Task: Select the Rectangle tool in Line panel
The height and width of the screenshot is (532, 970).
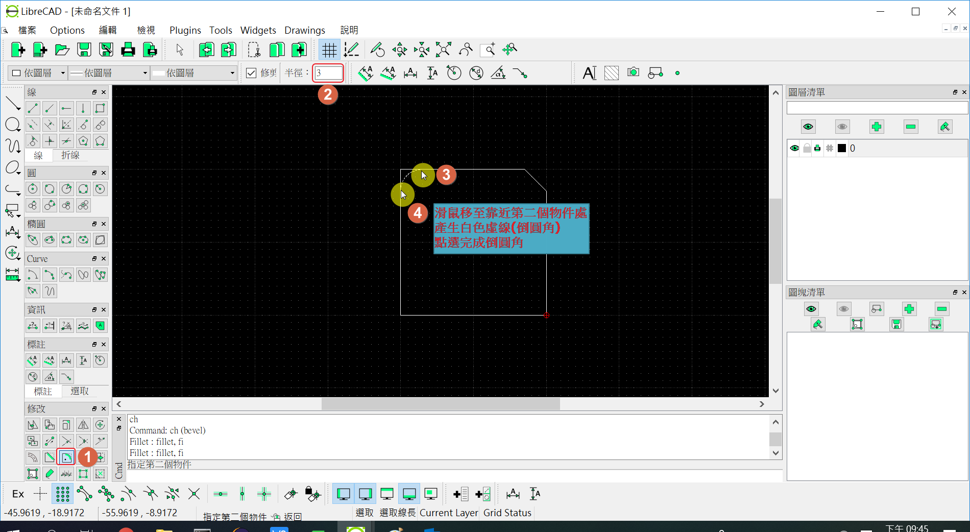Action: point(100,108)
